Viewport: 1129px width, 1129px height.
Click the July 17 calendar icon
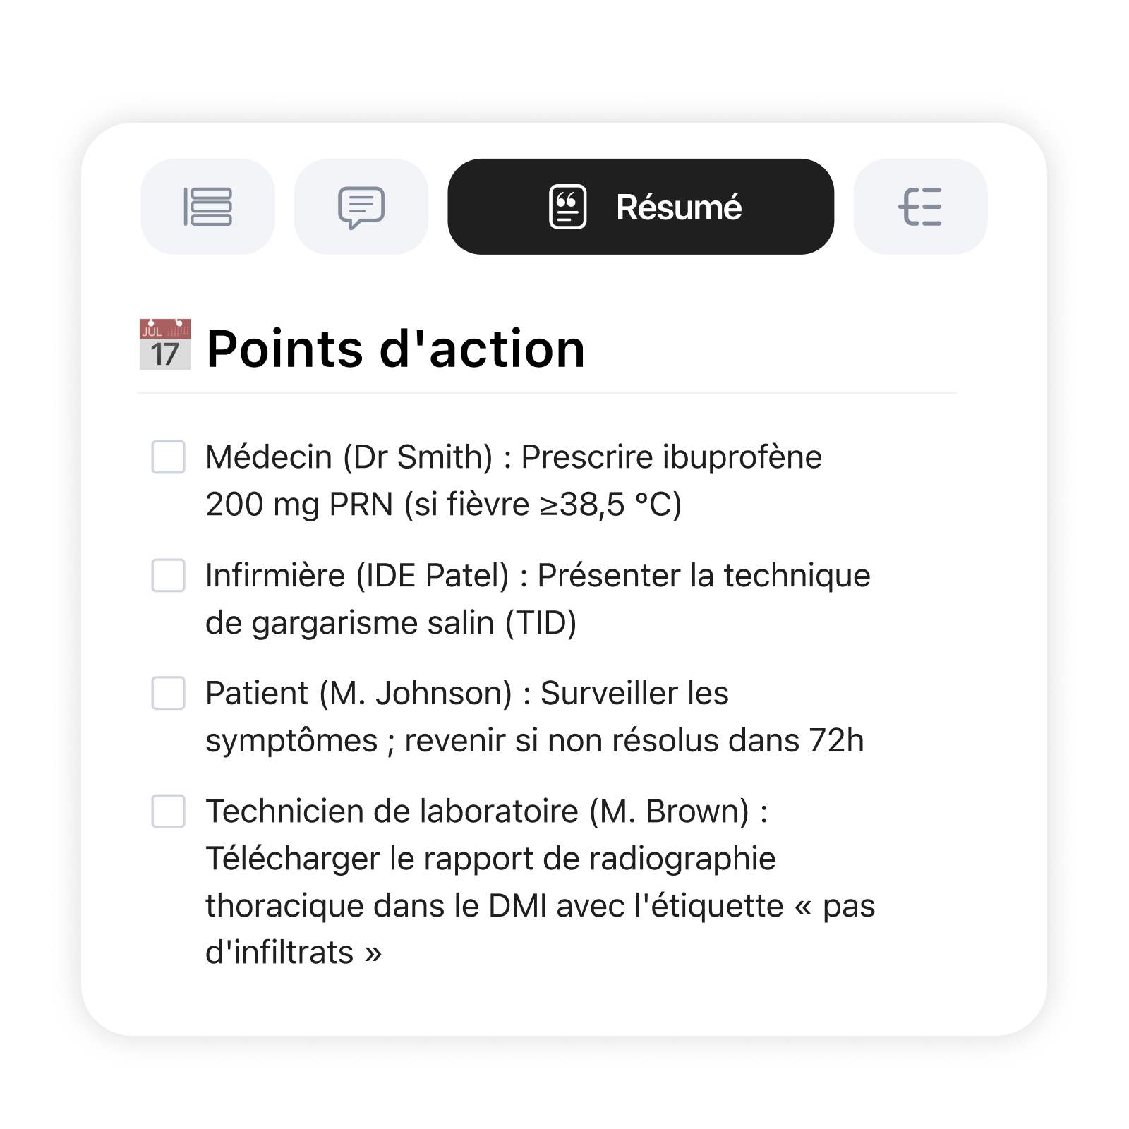[x=165, y=345]
